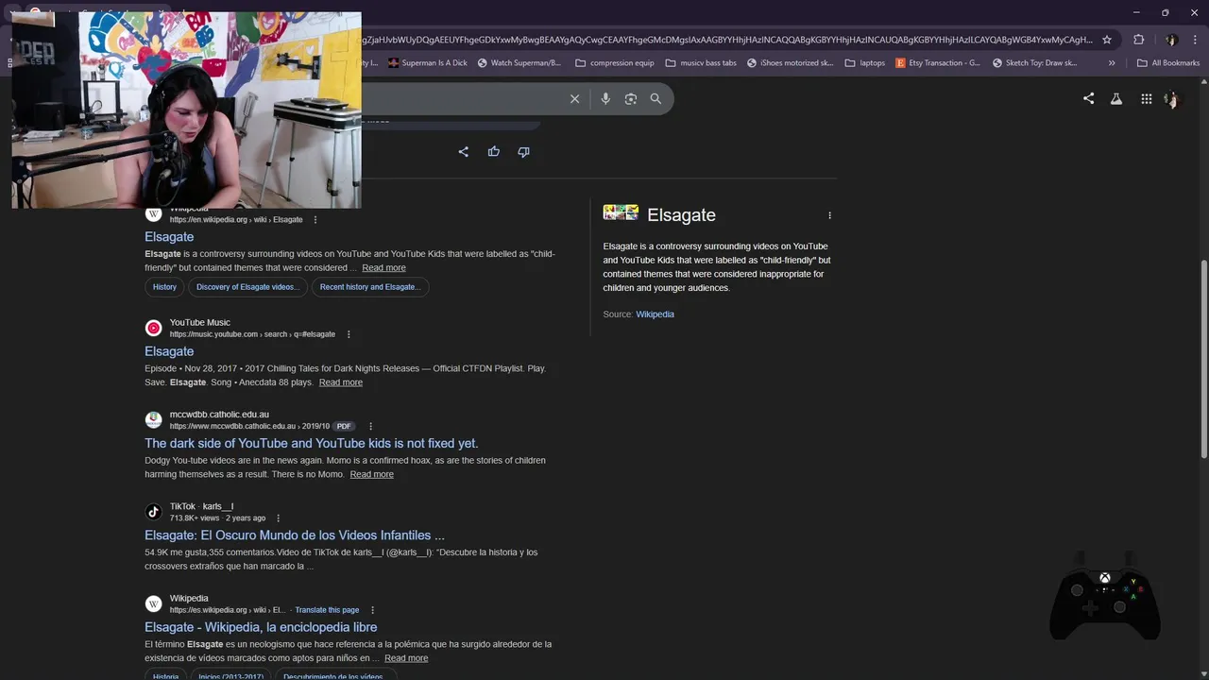Open Watch Superman/B... bookmark
1209x680 pixels.
coord(519,63)
